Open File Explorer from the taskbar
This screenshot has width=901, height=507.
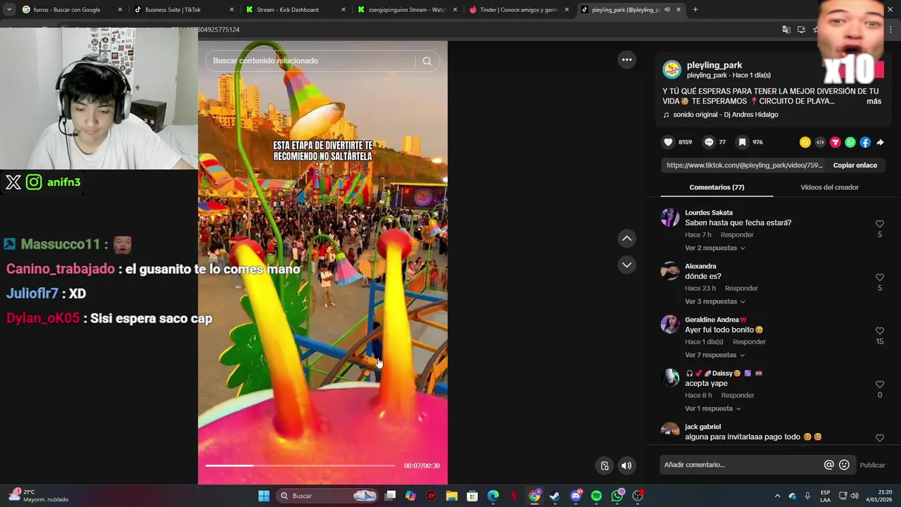point(452,496)
